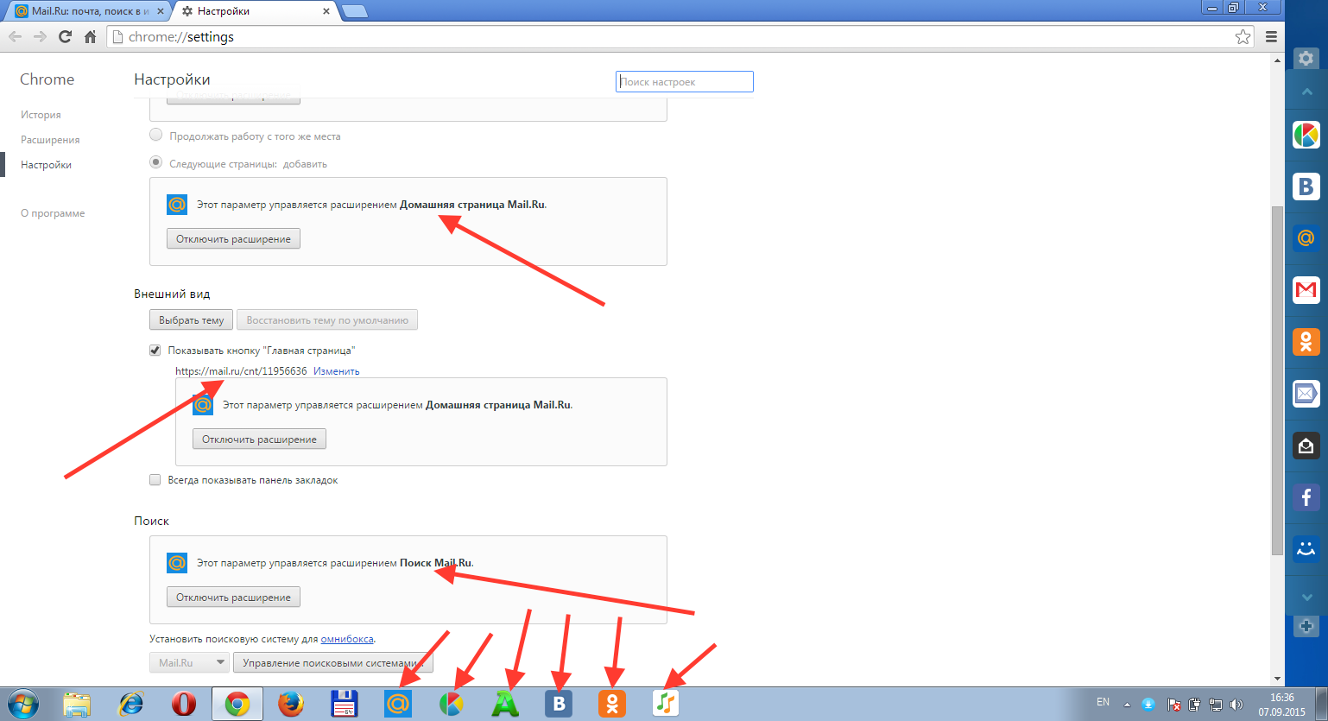
Task: Click 'Управление поисковыми системами' button
Action: [332, 662]
